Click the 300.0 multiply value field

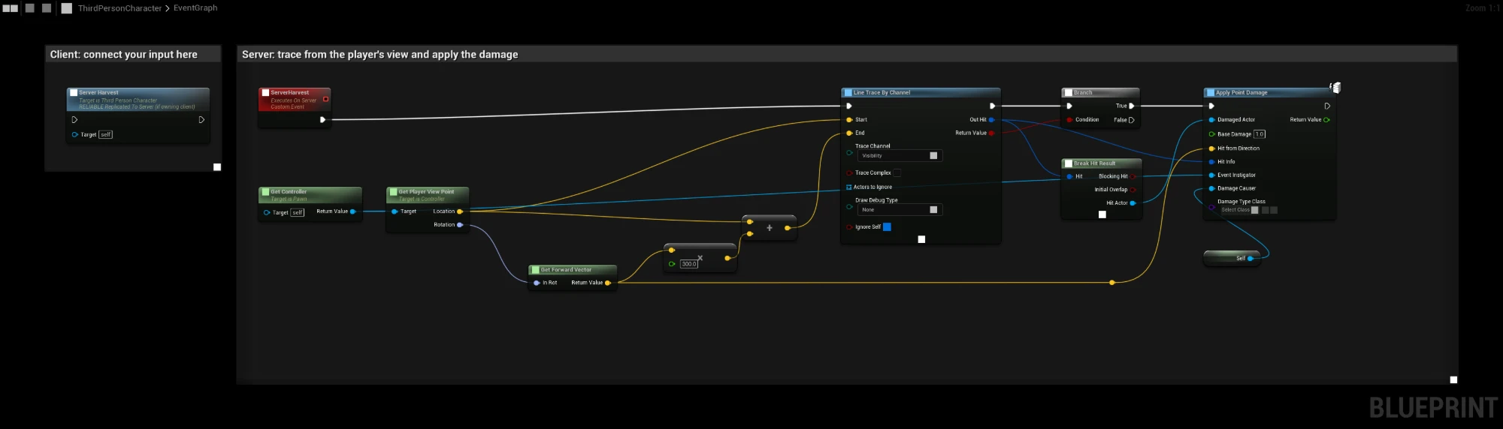689,264
